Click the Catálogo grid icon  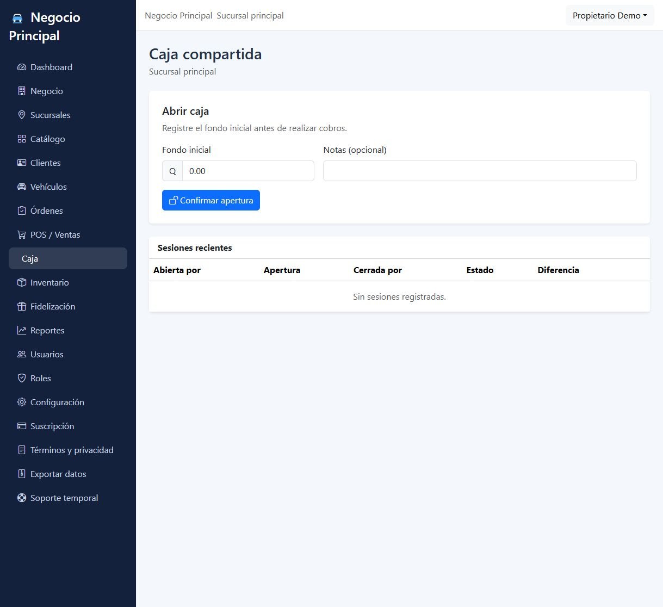tap(22, 139)
